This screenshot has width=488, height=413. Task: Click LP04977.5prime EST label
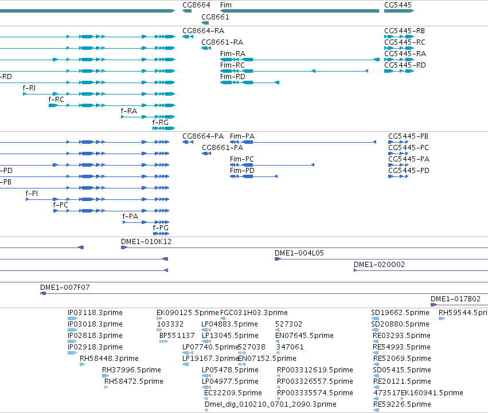(230, 381)
